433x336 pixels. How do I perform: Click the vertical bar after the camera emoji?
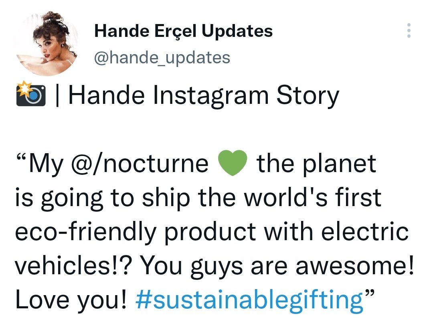[x=59, y=95]
